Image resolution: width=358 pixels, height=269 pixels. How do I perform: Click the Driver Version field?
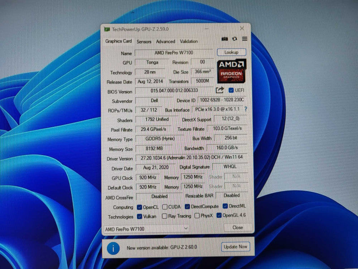192,157
